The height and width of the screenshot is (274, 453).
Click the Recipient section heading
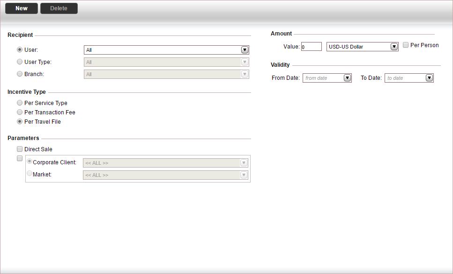(x=20, y=35)
